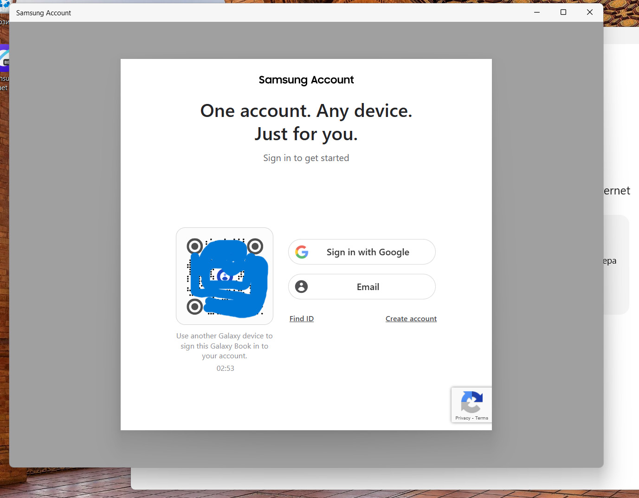The width and height of the screenshot is (639, 498).
Task: Maximize the Samsung Account window
Action: point(563,13)
